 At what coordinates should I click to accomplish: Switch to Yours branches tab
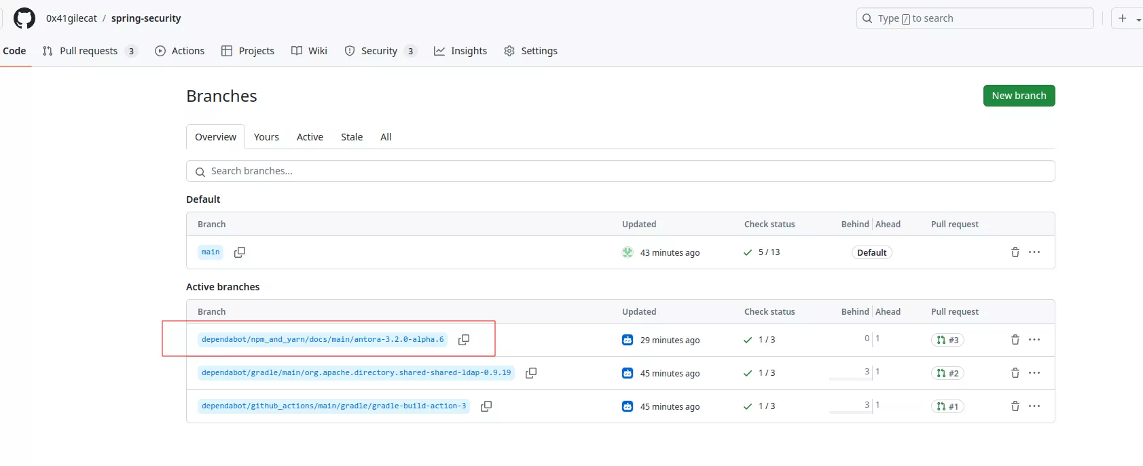tap(266, 137)
